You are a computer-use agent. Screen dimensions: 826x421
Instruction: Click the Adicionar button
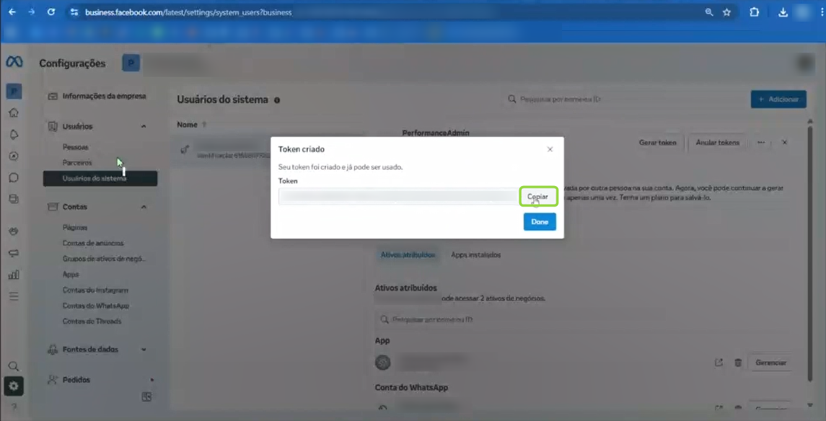click(x=778, y=99)
